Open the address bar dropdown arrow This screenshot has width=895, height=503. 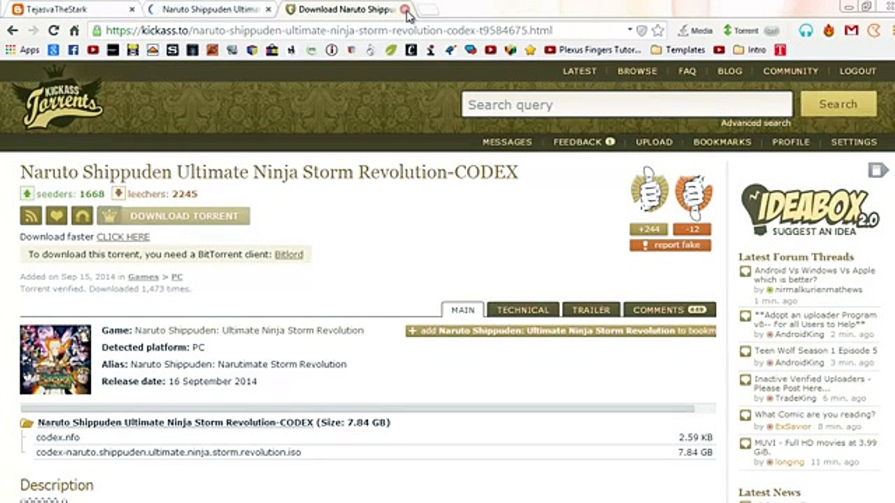(x=630, y=30)
